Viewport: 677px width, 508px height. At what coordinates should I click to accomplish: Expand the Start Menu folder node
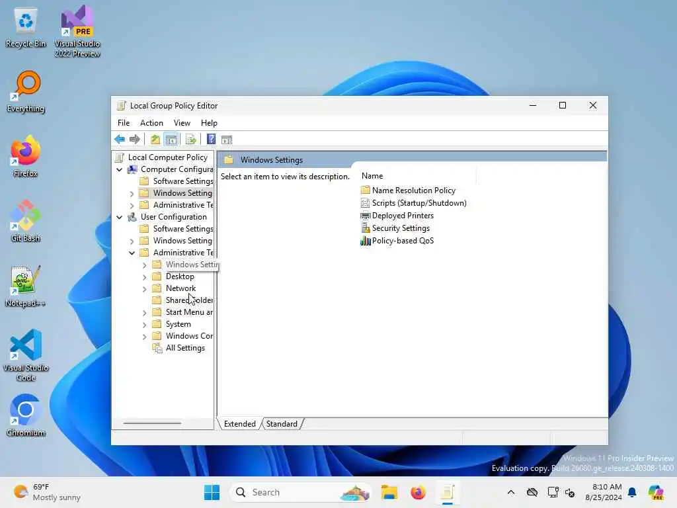coord(145,313)
